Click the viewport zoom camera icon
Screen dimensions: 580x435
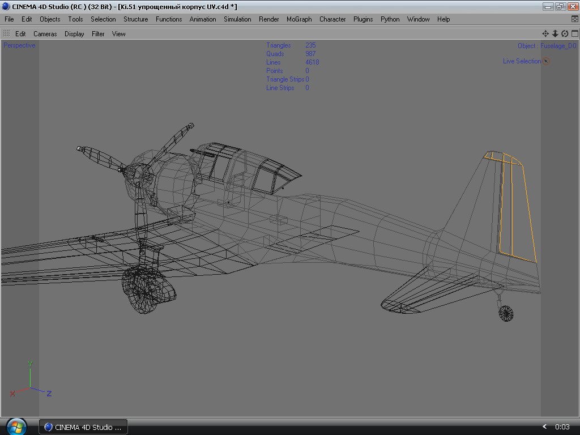tap(555, 34)
